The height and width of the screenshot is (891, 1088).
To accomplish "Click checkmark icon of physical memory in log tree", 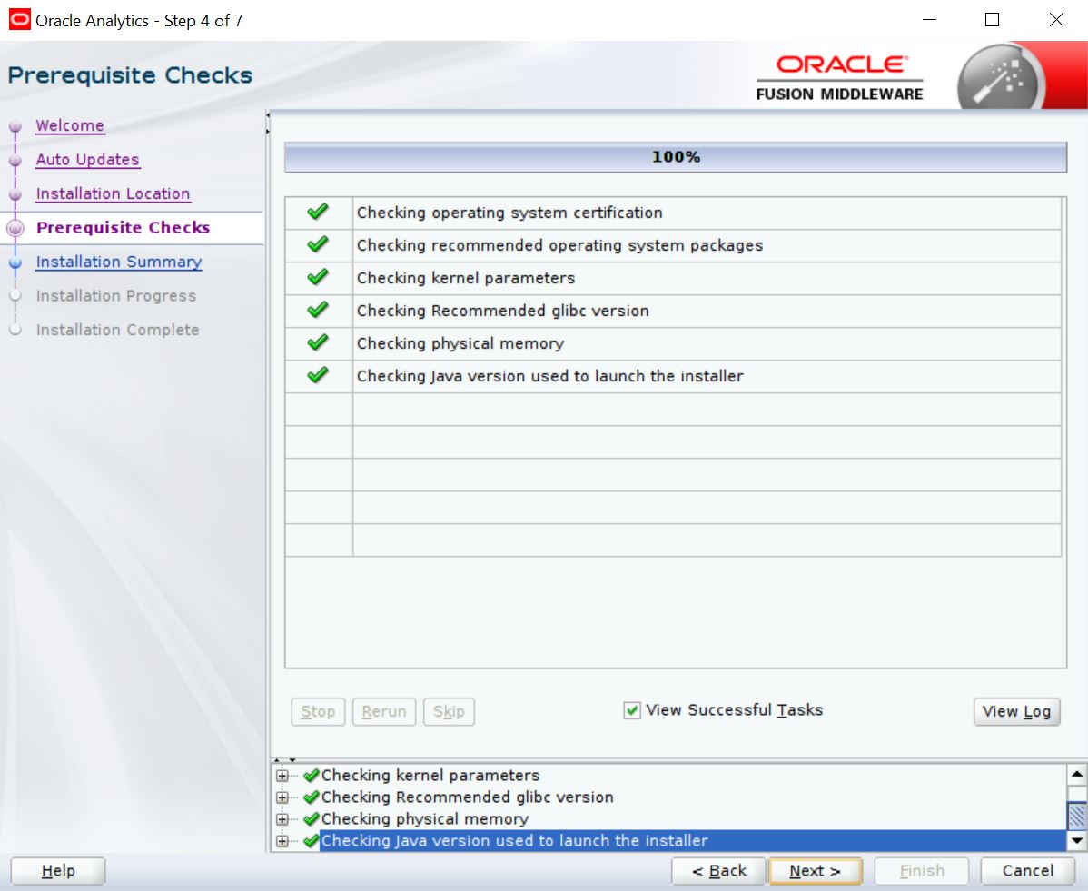I will pos(312,819).
